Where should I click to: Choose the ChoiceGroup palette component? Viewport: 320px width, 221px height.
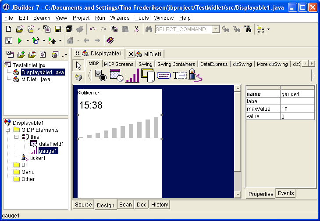100,76
